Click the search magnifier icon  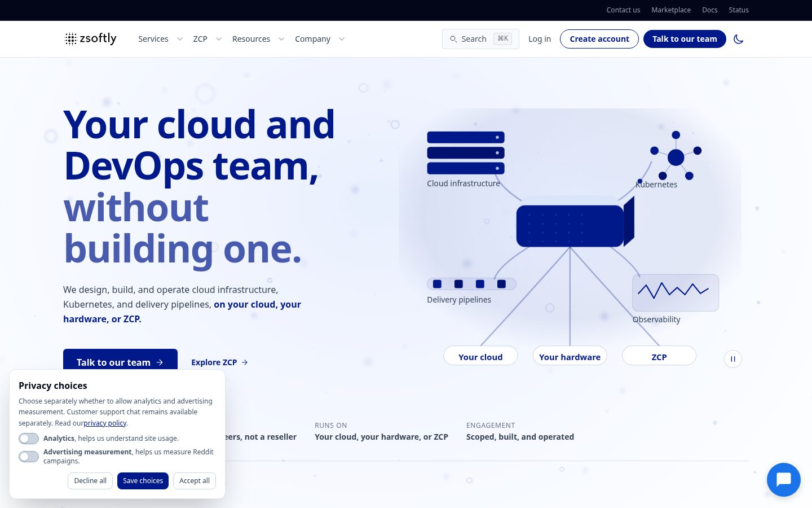click(453, 39)
